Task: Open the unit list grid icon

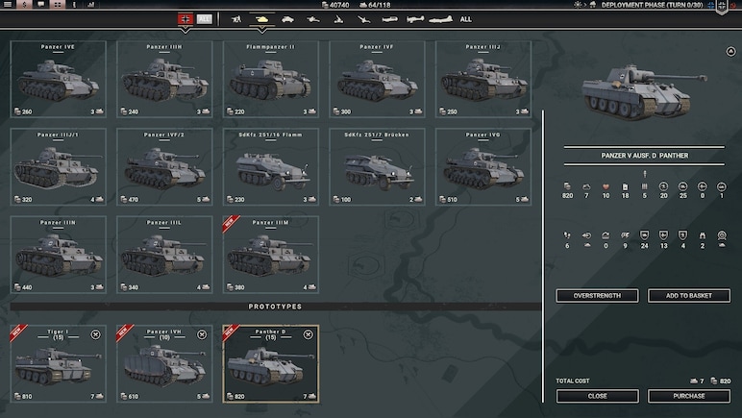Action: click(x=58, y=4)
